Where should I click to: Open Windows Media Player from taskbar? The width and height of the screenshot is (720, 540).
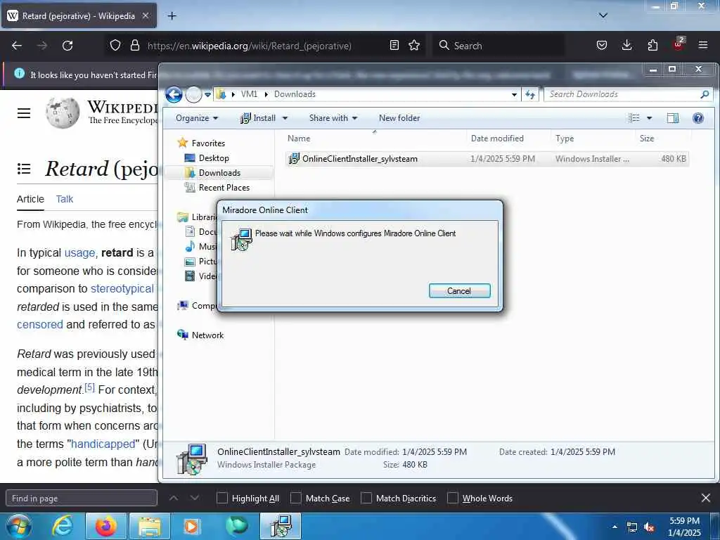point(191,526)
